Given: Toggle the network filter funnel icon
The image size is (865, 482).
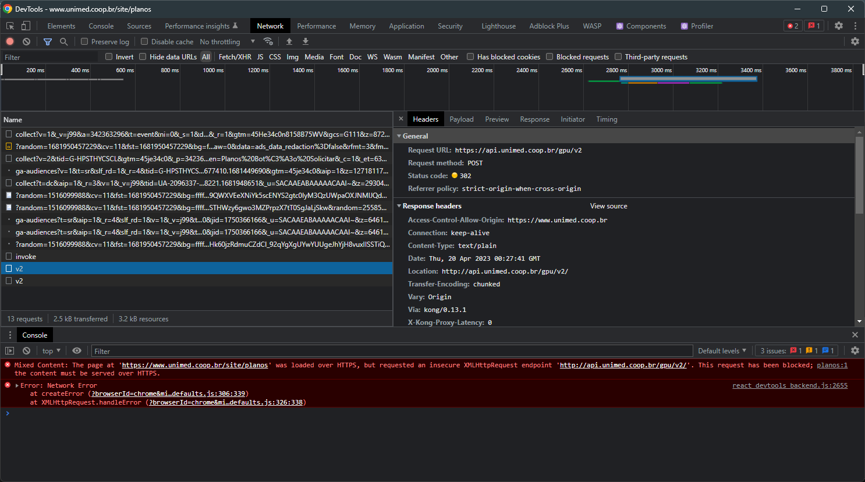Looking at the screenshot, I should click(48, 41).
